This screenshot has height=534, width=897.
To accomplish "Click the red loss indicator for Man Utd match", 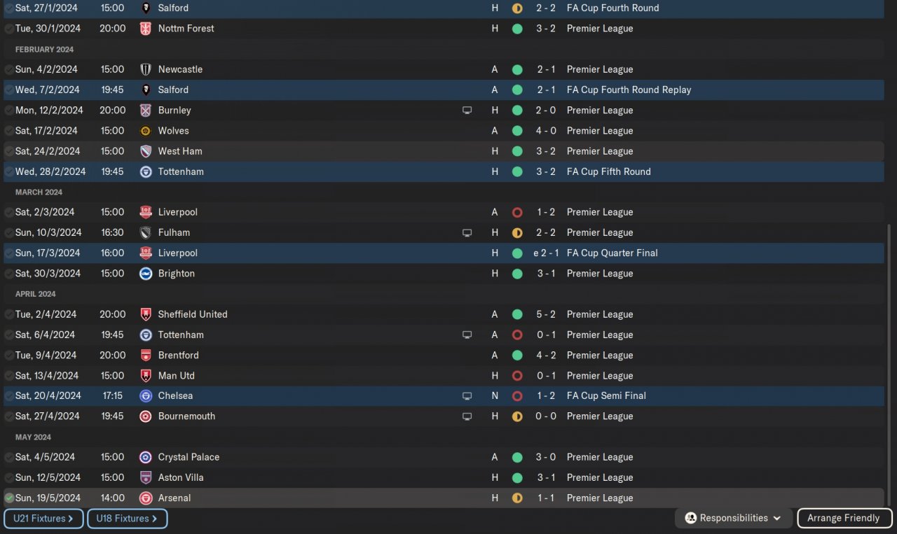I will (517, 376).
